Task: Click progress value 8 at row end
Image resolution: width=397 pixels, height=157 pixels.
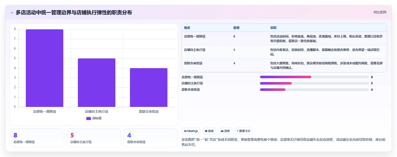Action: point(372,77)
